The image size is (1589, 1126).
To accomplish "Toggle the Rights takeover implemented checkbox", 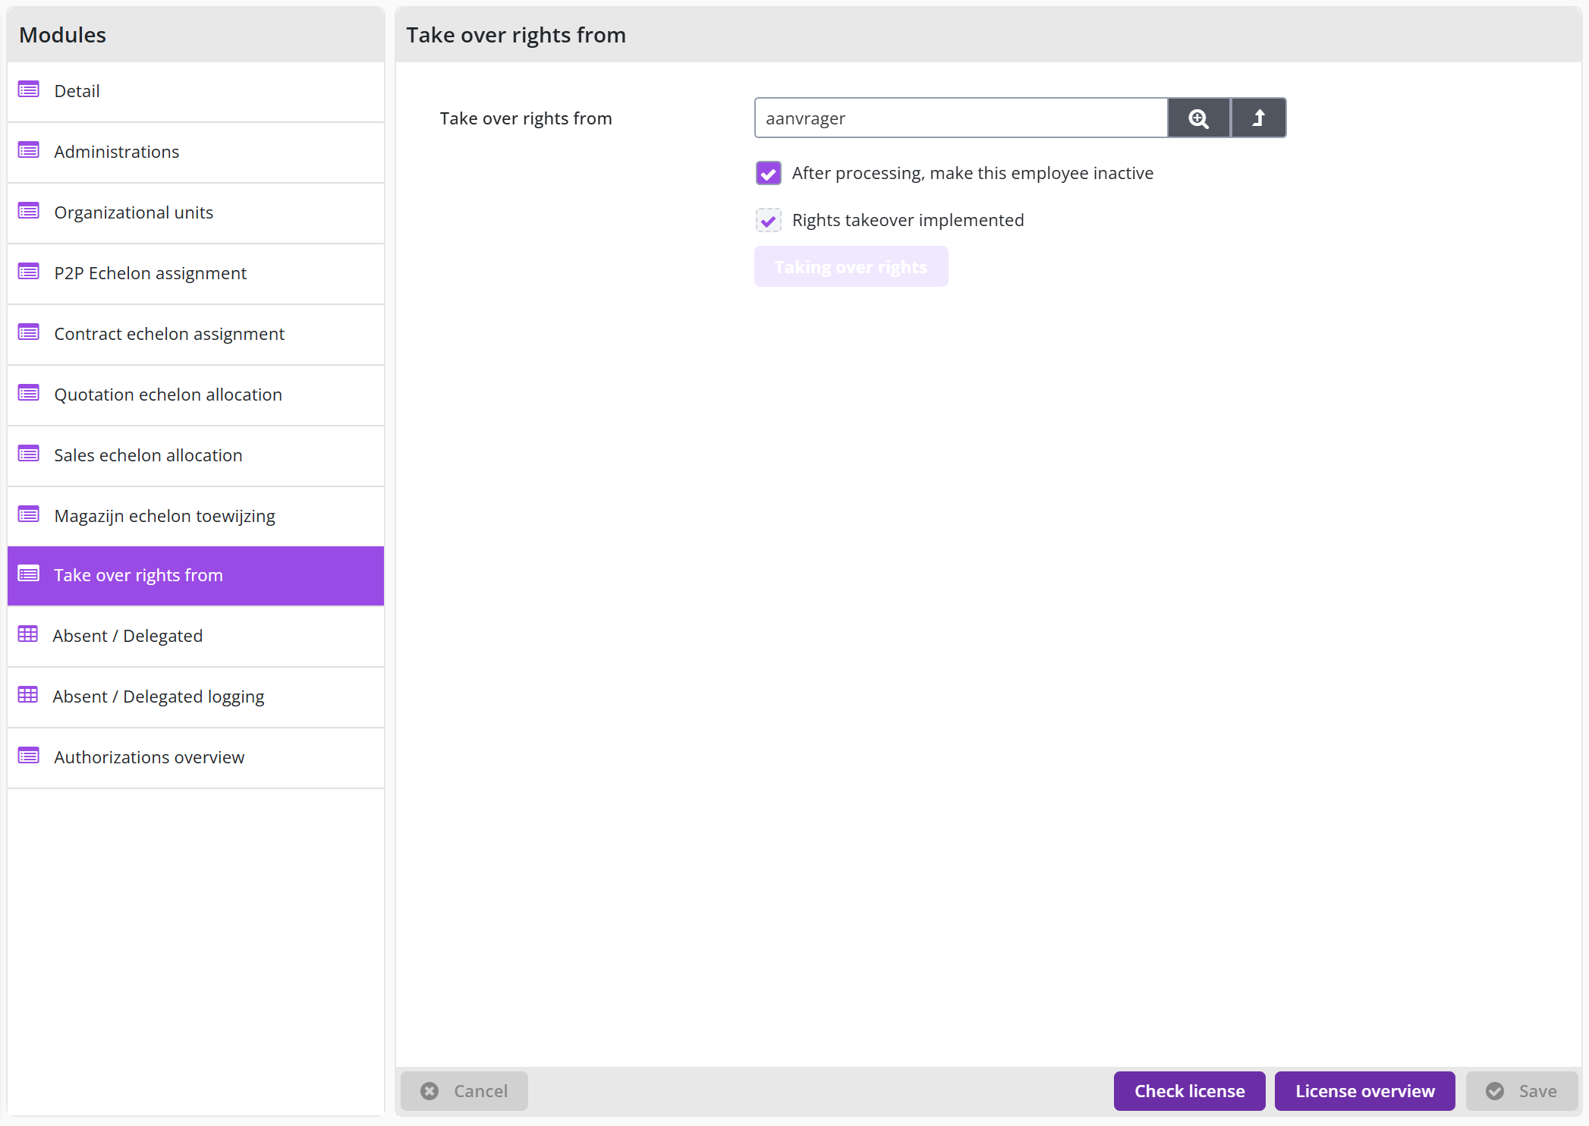I will click(768, 220).
